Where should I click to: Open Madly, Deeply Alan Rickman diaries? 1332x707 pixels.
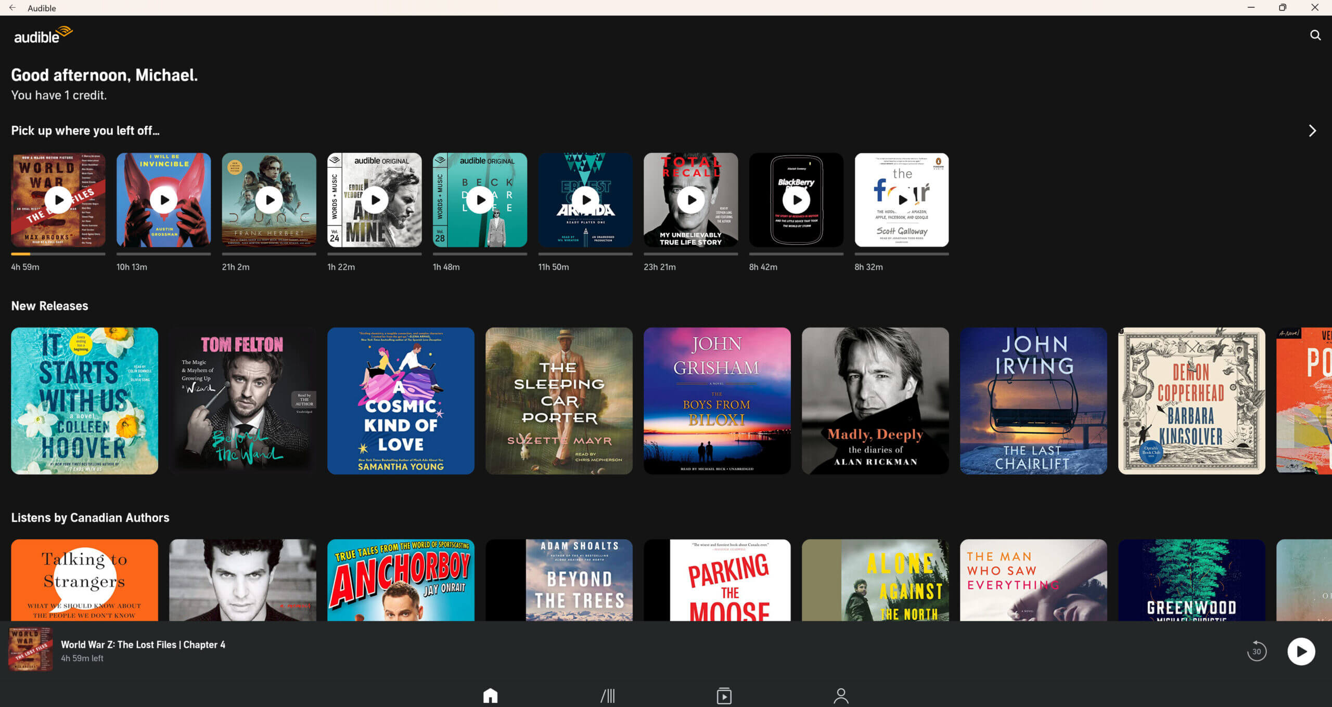(875, 401)
